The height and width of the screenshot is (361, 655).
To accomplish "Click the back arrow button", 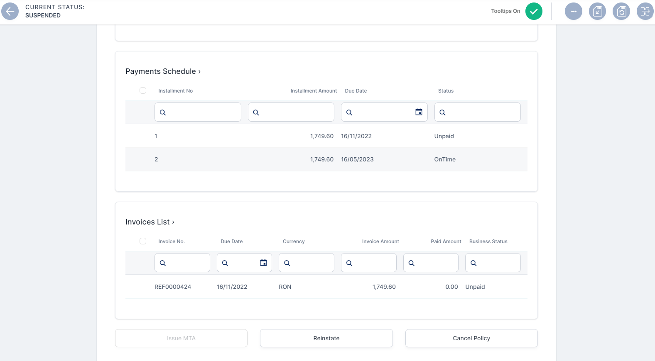I will [x=10, y=11].
